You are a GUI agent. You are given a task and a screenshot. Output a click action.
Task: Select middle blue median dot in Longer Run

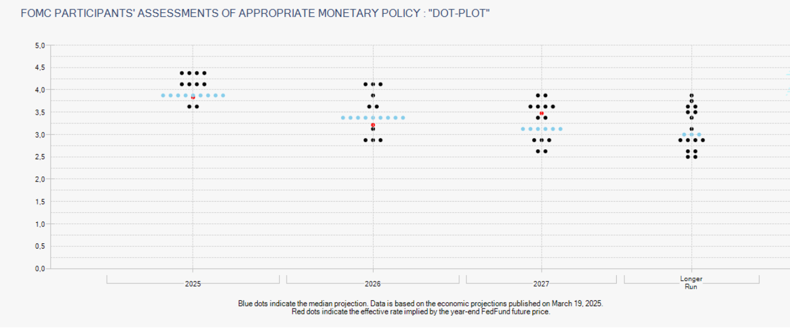[691, 135]
